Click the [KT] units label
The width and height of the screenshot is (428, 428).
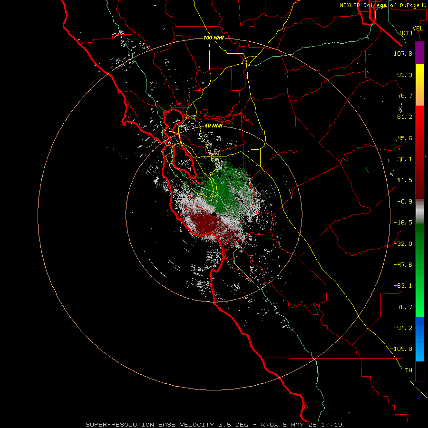click(x=406, y=33)
